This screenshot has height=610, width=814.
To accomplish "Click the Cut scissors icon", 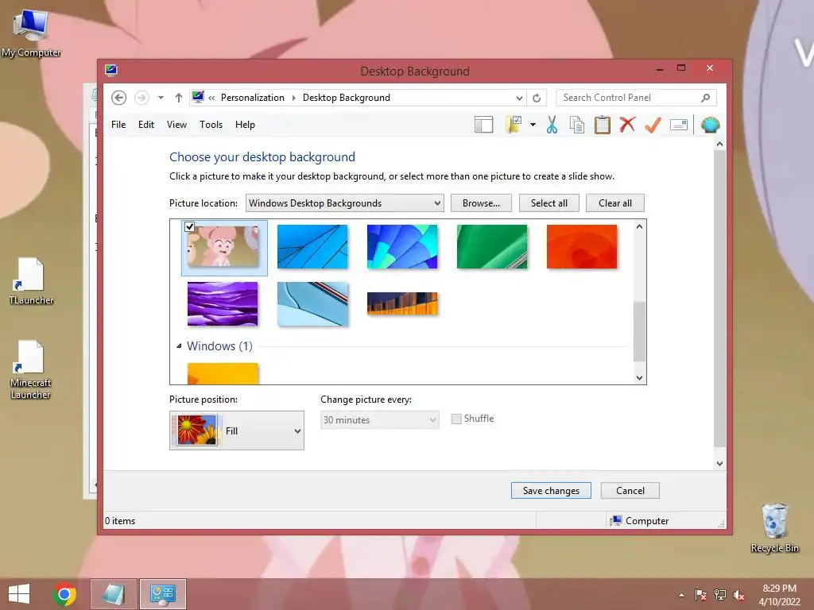I will point(552,125).
